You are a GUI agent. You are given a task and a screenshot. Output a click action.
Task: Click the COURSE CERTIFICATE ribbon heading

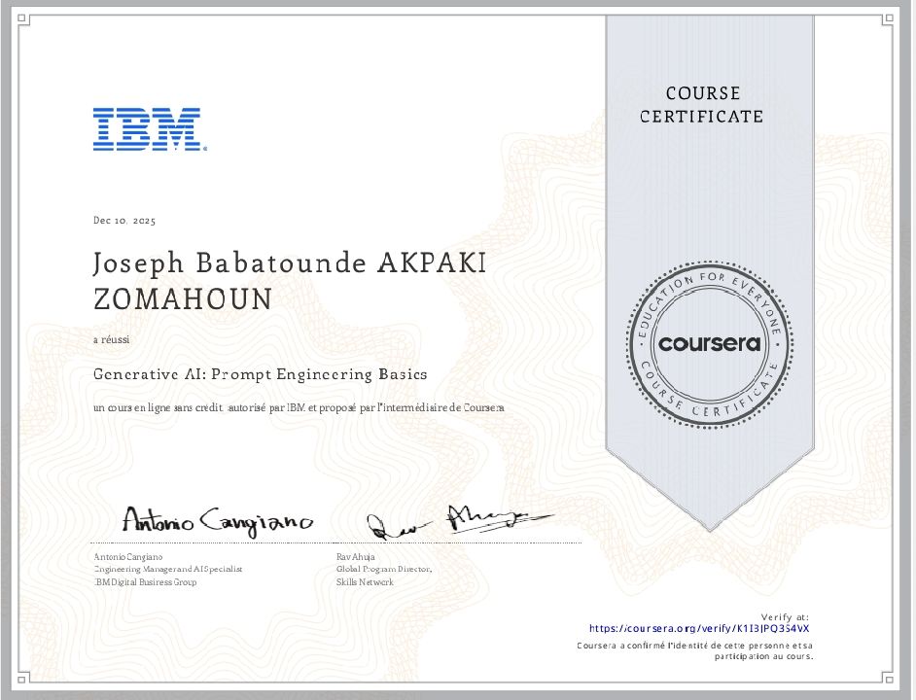714,105
